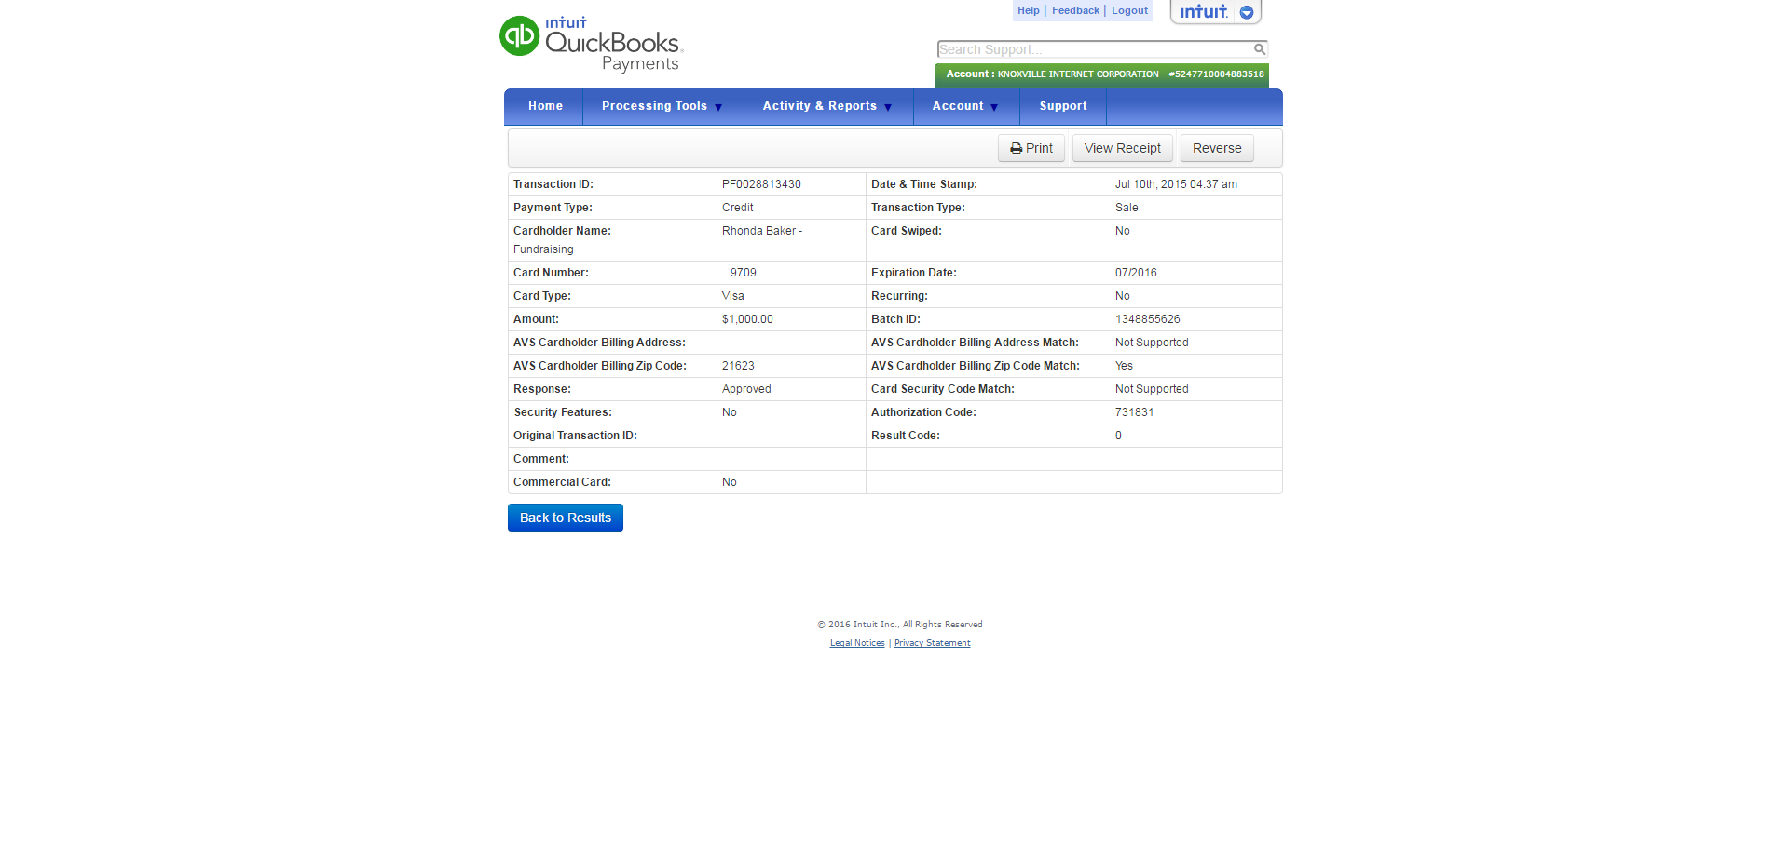The image size is (1789, 848).
Task: Click the card type value Visa
Action: tap(732, 296)
